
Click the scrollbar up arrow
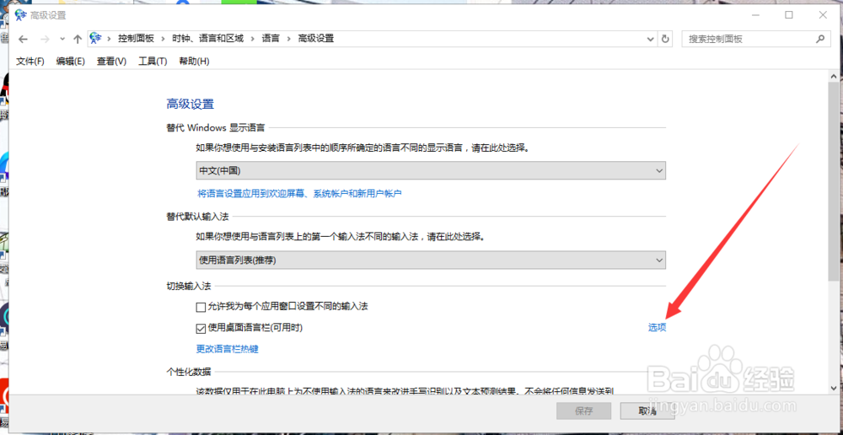pyautogui.click(x=834, y=78)
